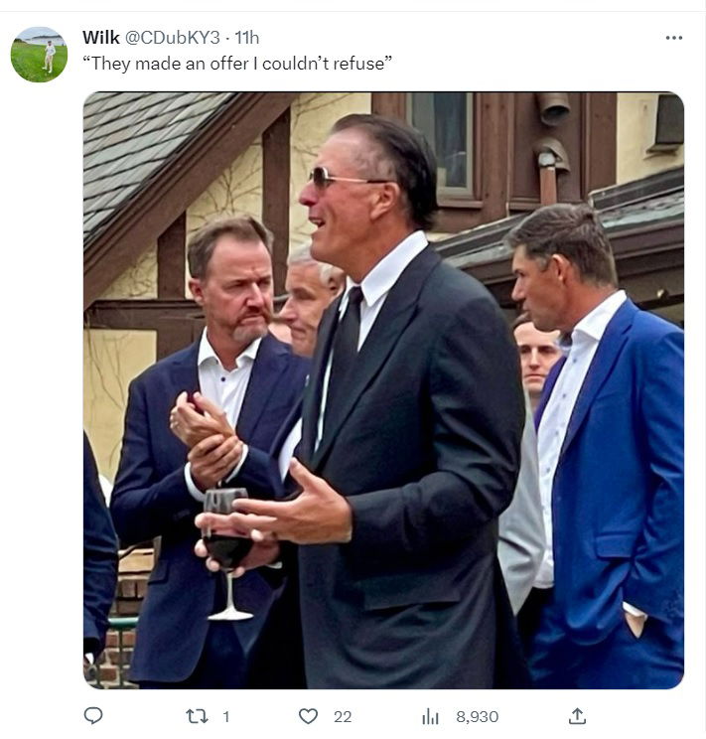Open the three-dot more options menu

pos(674,38)
